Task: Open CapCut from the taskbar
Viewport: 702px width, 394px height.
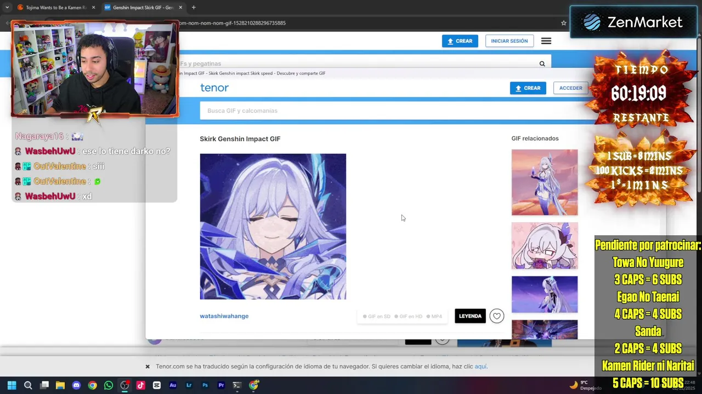Action: tap(157, 385)
